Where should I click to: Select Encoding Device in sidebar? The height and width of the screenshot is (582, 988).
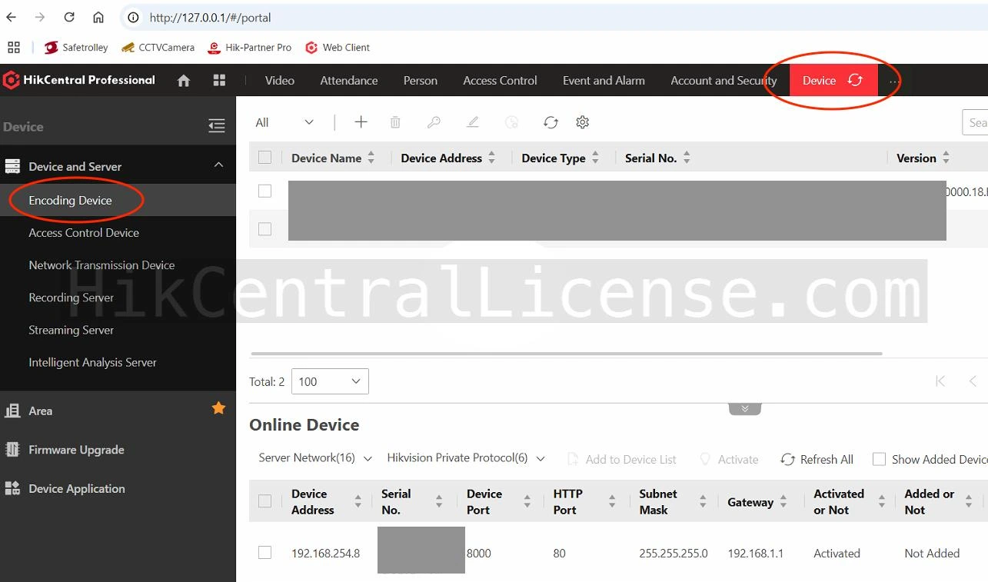[118, 200]
